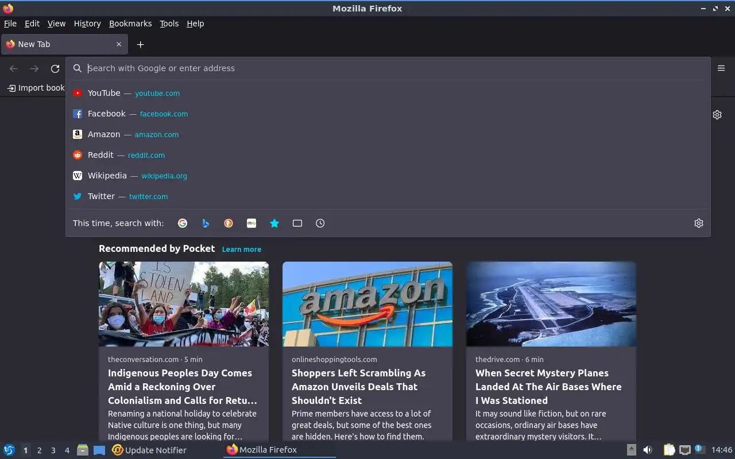Open Shoppers Left Scrambling article headline
The height and width of the screenshot is (459, 735).
point(359,387)
